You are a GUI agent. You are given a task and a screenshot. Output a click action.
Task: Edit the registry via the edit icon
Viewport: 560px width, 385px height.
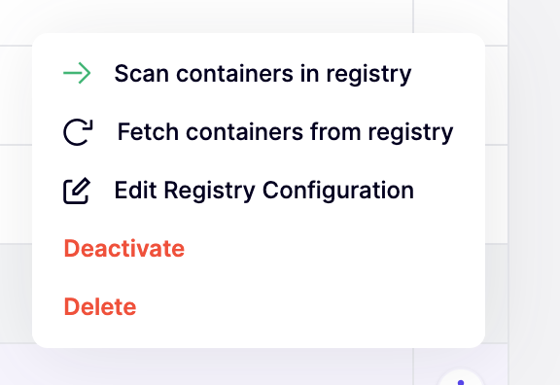[77, 191]
